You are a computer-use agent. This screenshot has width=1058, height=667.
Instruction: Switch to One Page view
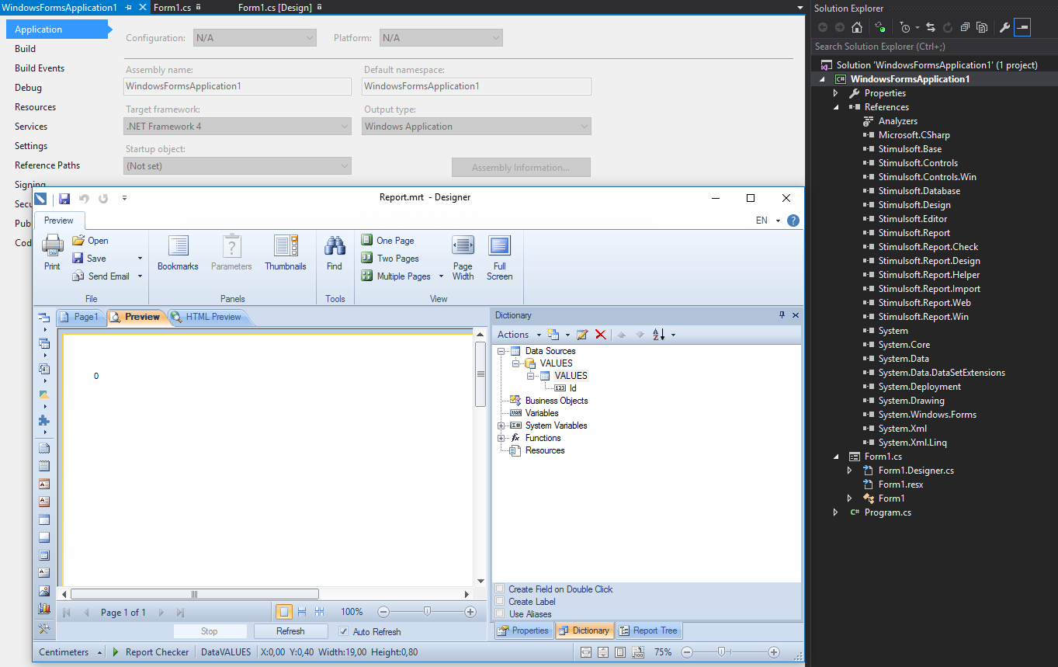pos(387,241)
